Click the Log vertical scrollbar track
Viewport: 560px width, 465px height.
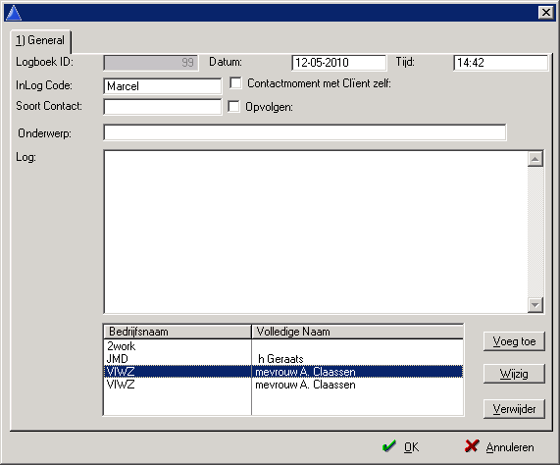tap(535, 232)
